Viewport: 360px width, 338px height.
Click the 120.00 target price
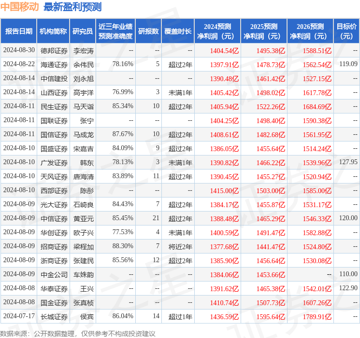tap(348, 218)
